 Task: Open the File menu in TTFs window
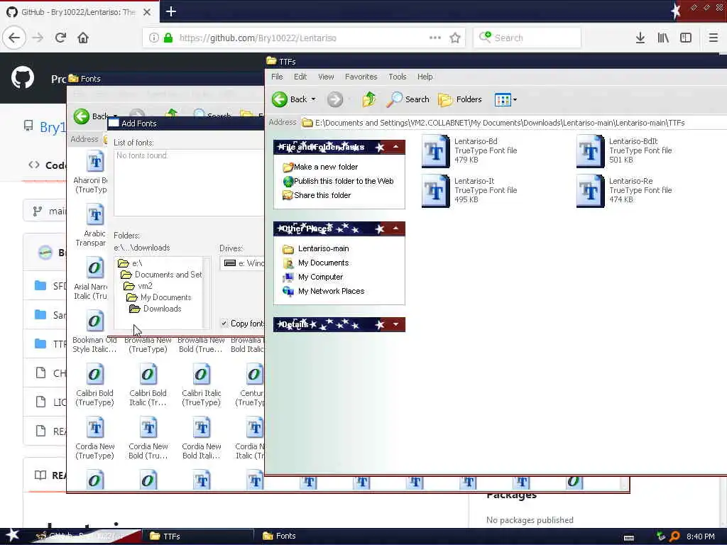tap(277, 77)
